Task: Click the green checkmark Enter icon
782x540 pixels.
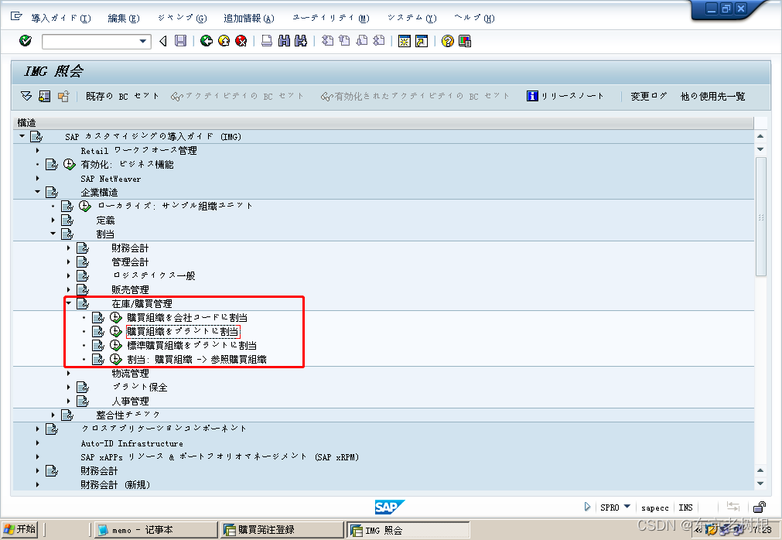Action: tap(26, 41)
